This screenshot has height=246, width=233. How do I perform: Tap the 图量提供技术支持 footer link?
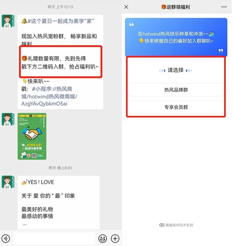(x=176, y=225)
